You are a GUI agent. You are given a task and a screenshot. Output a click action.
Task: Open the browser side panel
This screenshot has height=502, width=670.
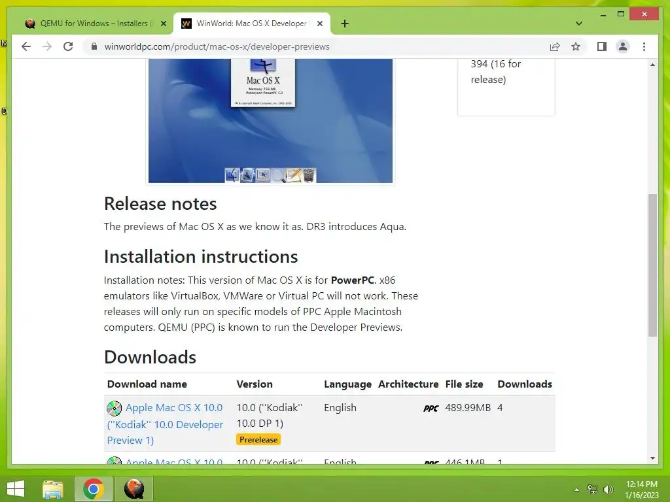[602, 46]
